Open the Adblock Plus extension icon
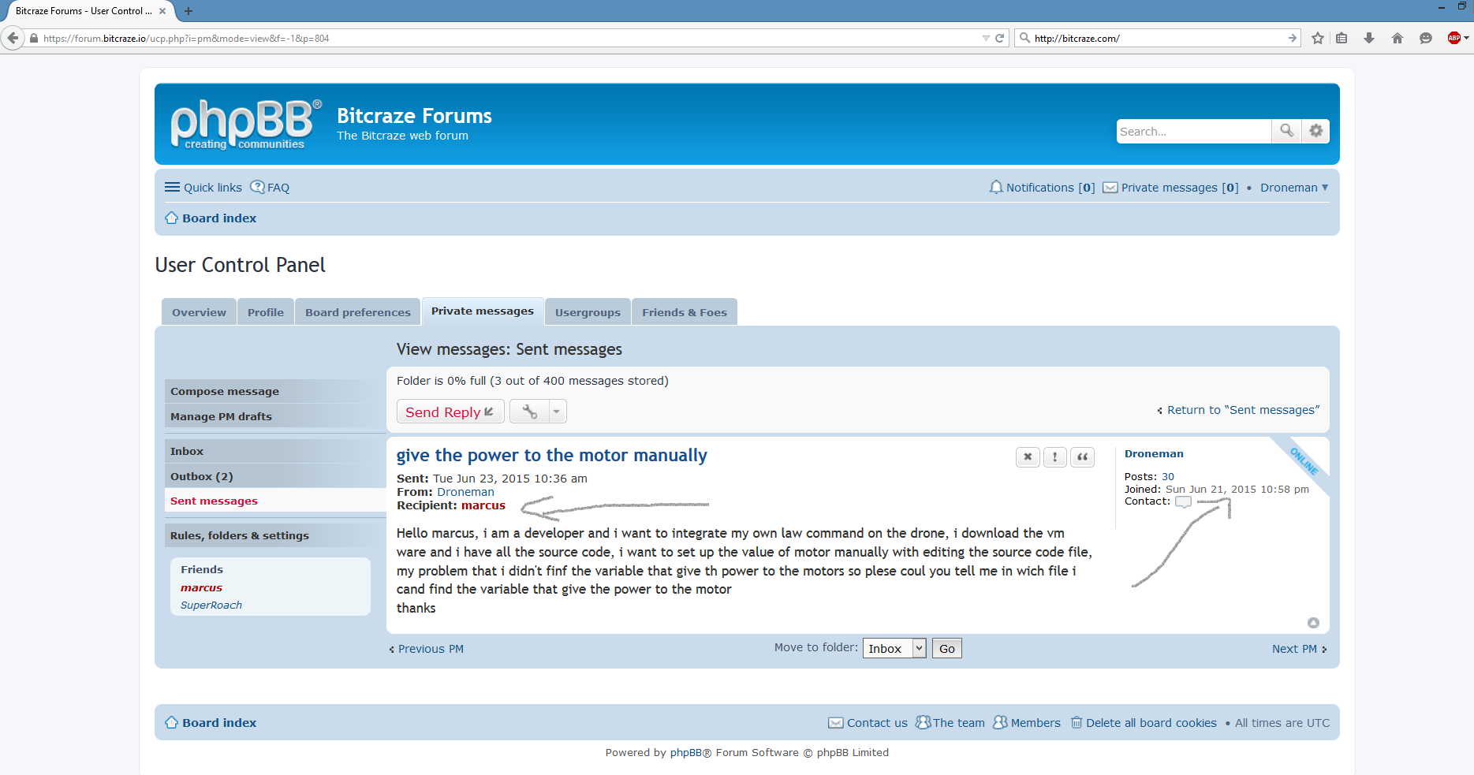Screen dimensions: 1474x775 [x=1453, y=38]
